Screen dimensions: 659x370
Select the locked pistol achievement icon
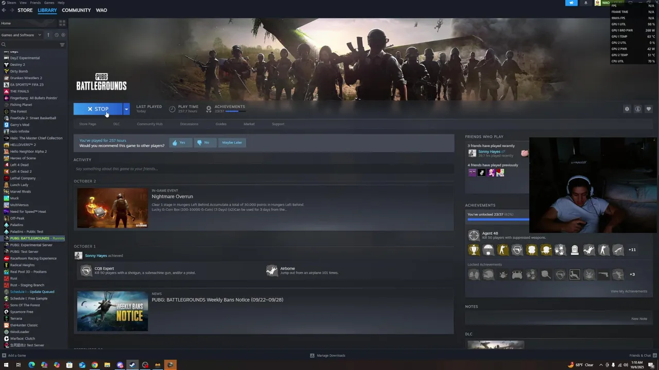point(603,274)
